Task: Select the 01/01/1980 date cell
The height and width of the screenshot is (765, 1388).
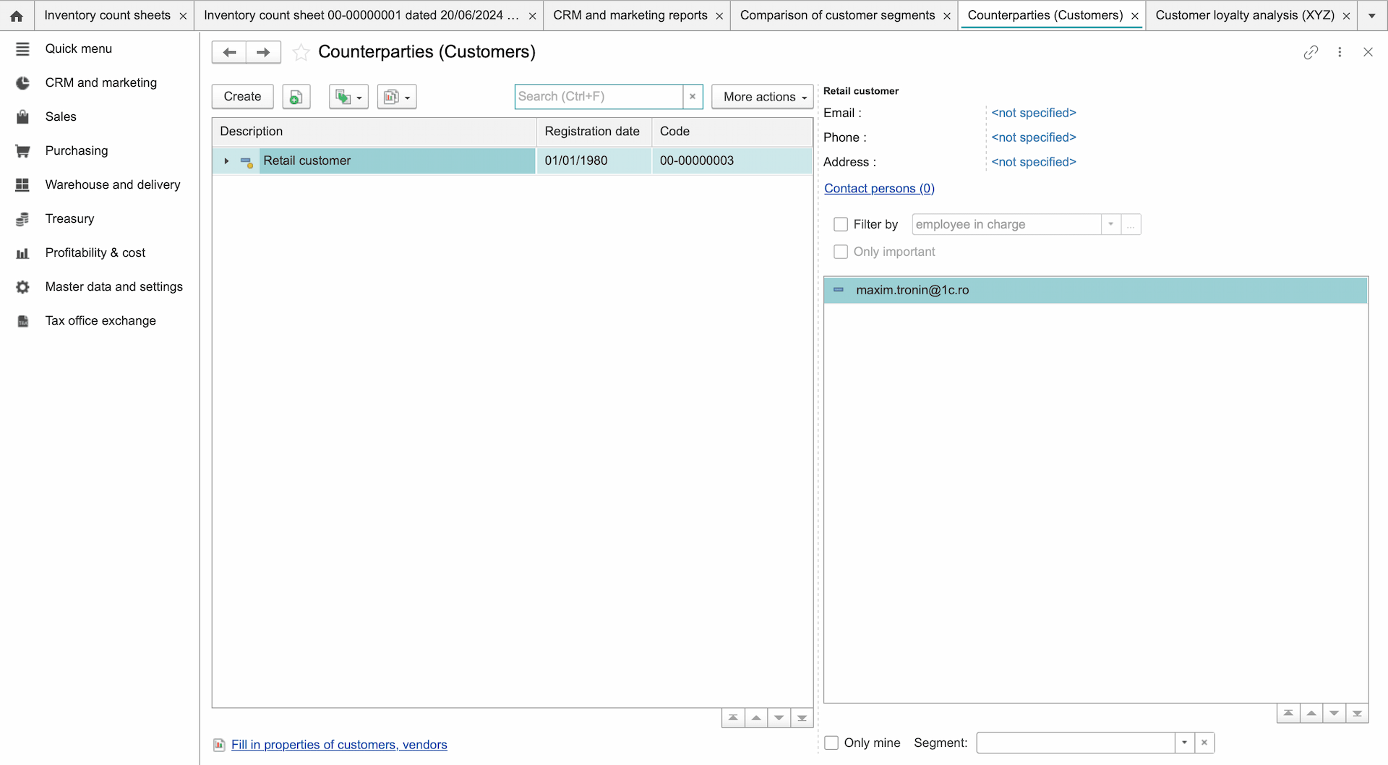Action: tap(594, 161)
